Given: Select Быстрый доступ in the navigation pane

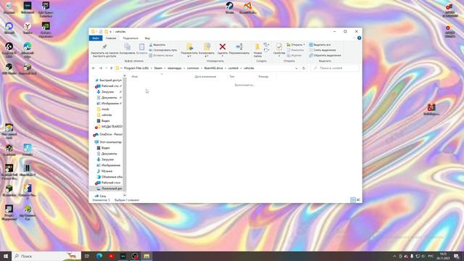Looking at the screenshot, I should (x=108, y=80).
